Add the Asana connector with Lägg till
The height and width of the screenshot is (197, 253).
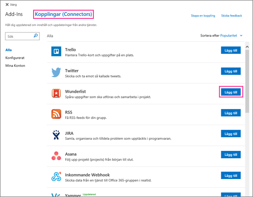pyautogui.click(x=231, y=155)
